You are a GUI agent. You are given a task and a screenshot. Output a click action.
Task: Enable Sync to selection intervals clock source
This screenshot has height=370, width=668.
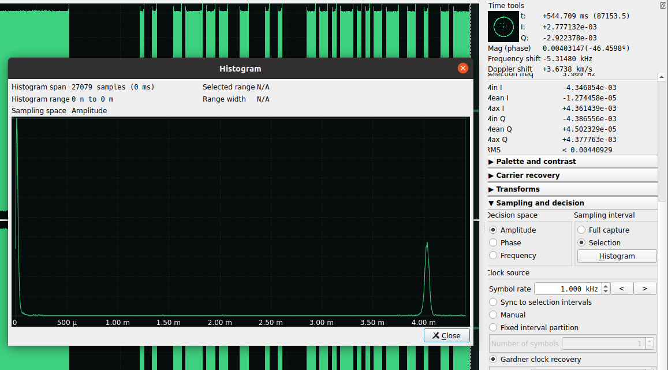point(493,302)
